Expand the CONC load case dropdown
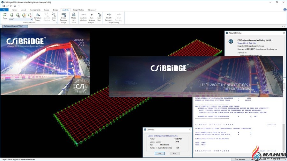 (31, 19)
